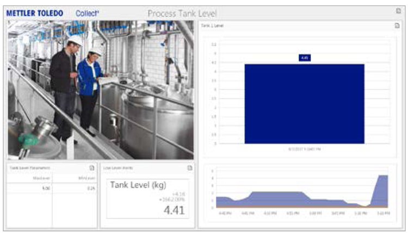The image size is (408, 233).
Task: Click the METTLER TOLEDO logo
Action: [36, 12]
